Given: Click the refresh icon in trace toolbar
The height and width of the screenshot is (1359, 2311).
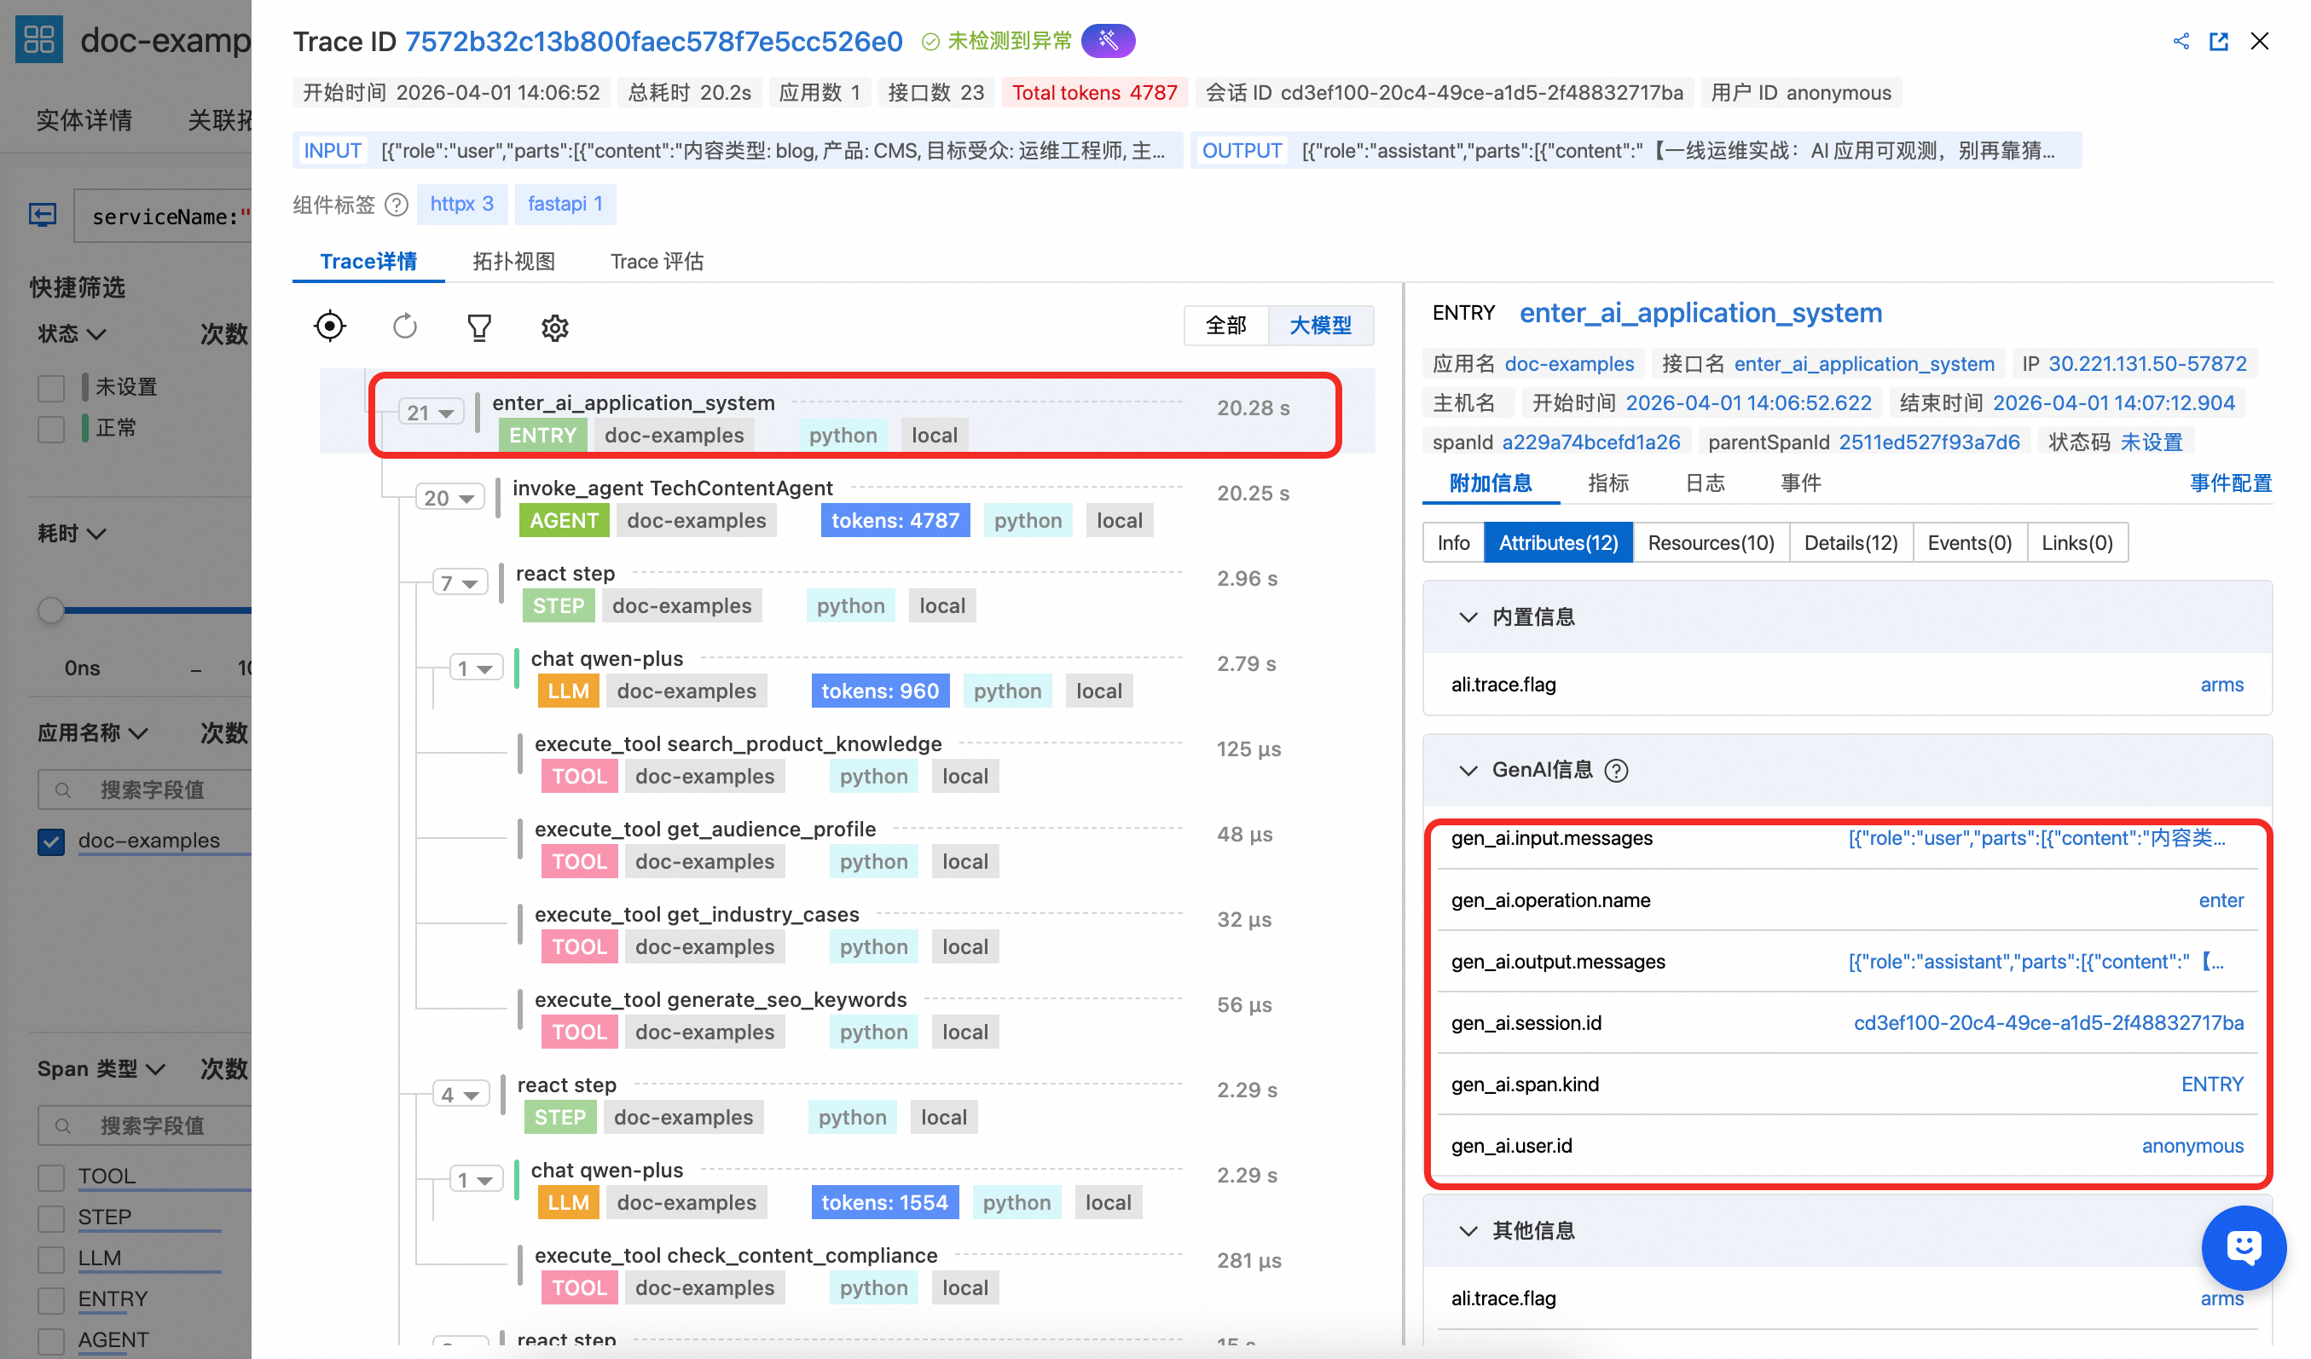Looking at the screenshot, I should 404,327.
